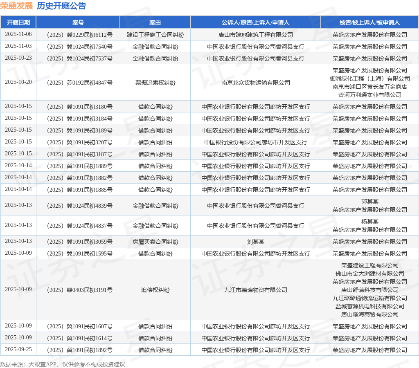Click the 荣盛发展 title text
419x368 pixels.
click(x=16, y=6)
